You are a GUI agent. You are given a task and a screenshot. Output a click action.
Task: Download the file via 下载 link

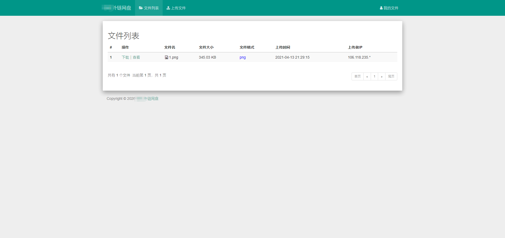pyautogui.click(x=125, y=57)
